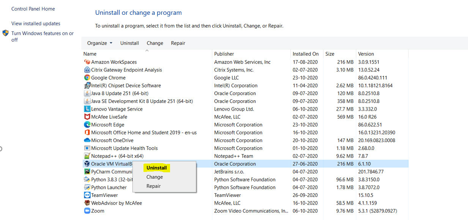
Task: Click the shield icon beside Turn Windows features
Action: pos(5,33)
